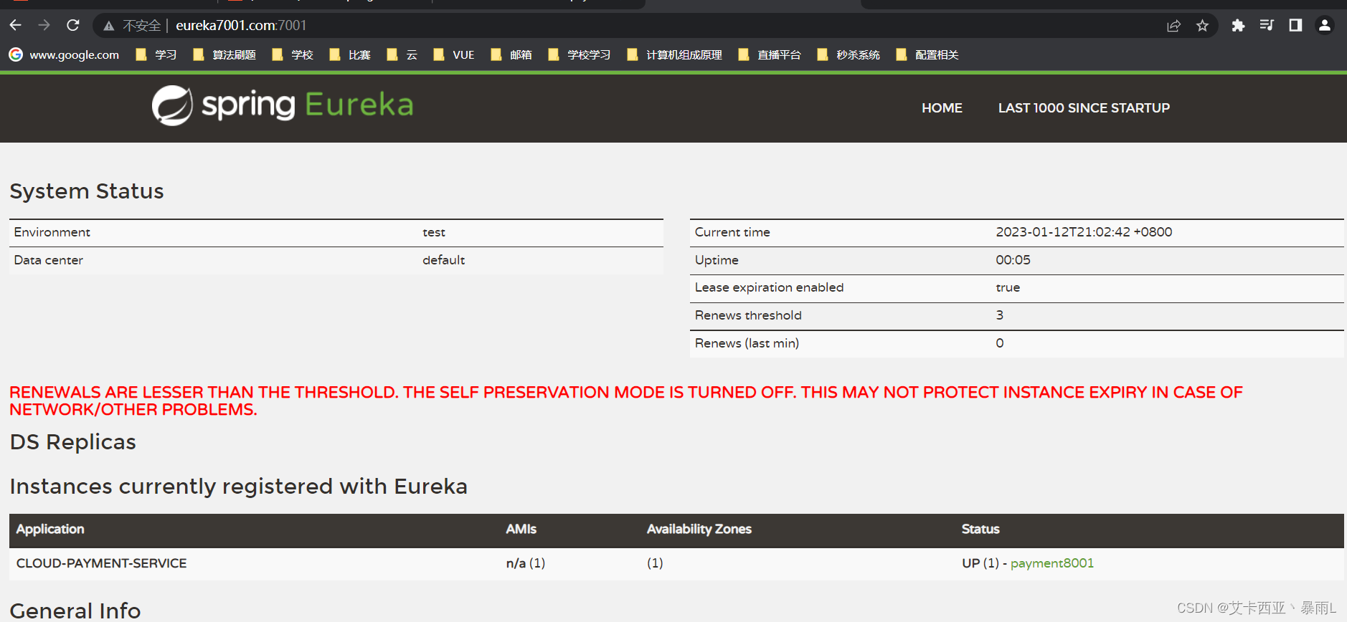Go to HOME in Eureka navigation
1347x622 pixels.
click(942, 107)
